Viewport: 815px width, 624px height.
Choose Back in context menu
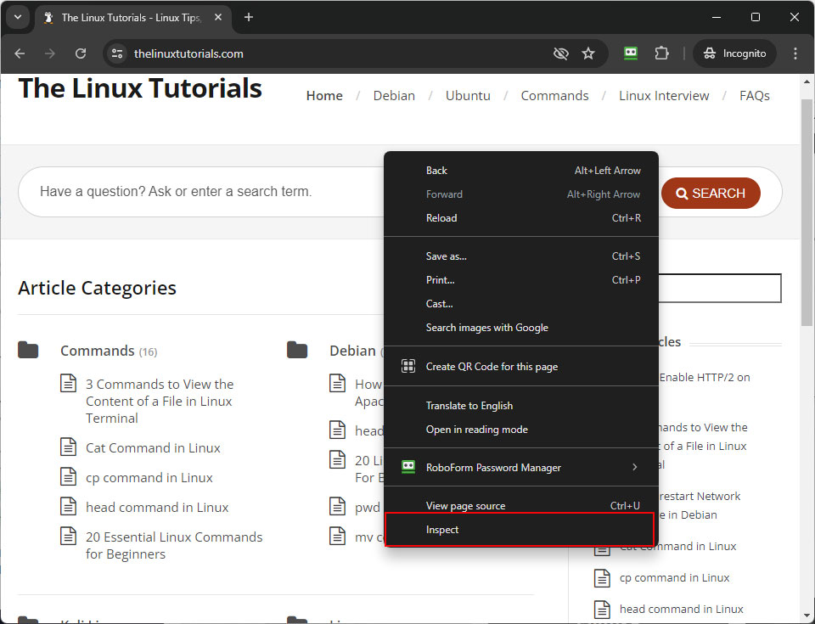pyautogui.click(x=521, y=171)
